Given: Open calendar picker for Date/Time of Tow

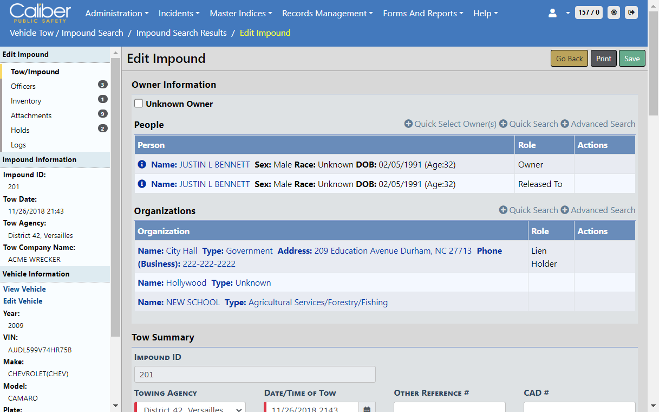Looking at the screenshot, I should coord(367,409).
